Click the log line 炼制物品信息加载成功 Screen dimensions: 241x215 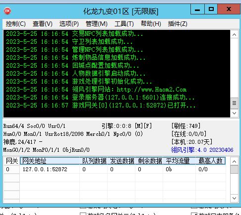[76, 58]
